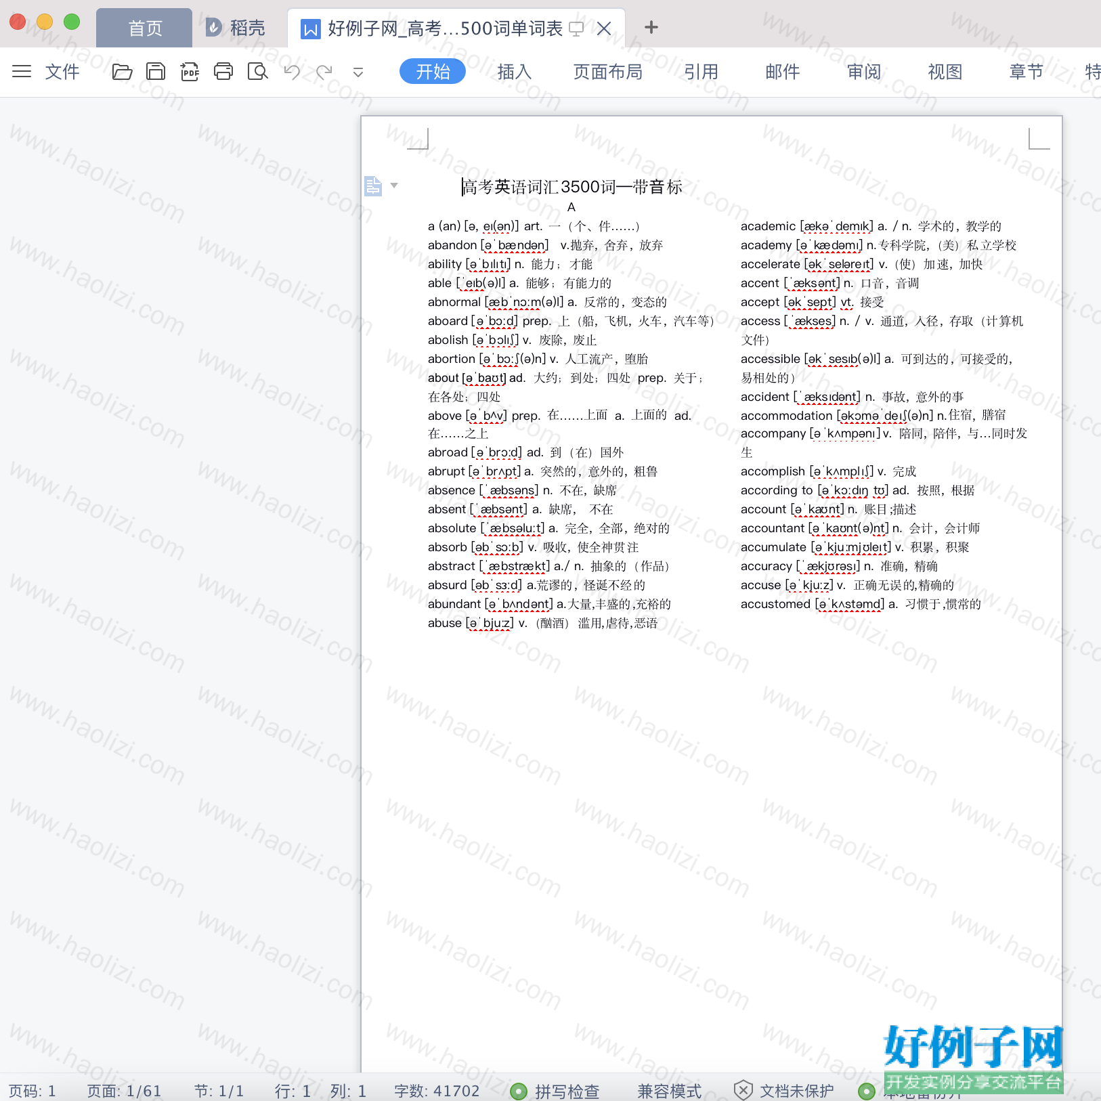Click 页面: 1/61 page indicator
1101x1101 pixels.
(124, 1091)
